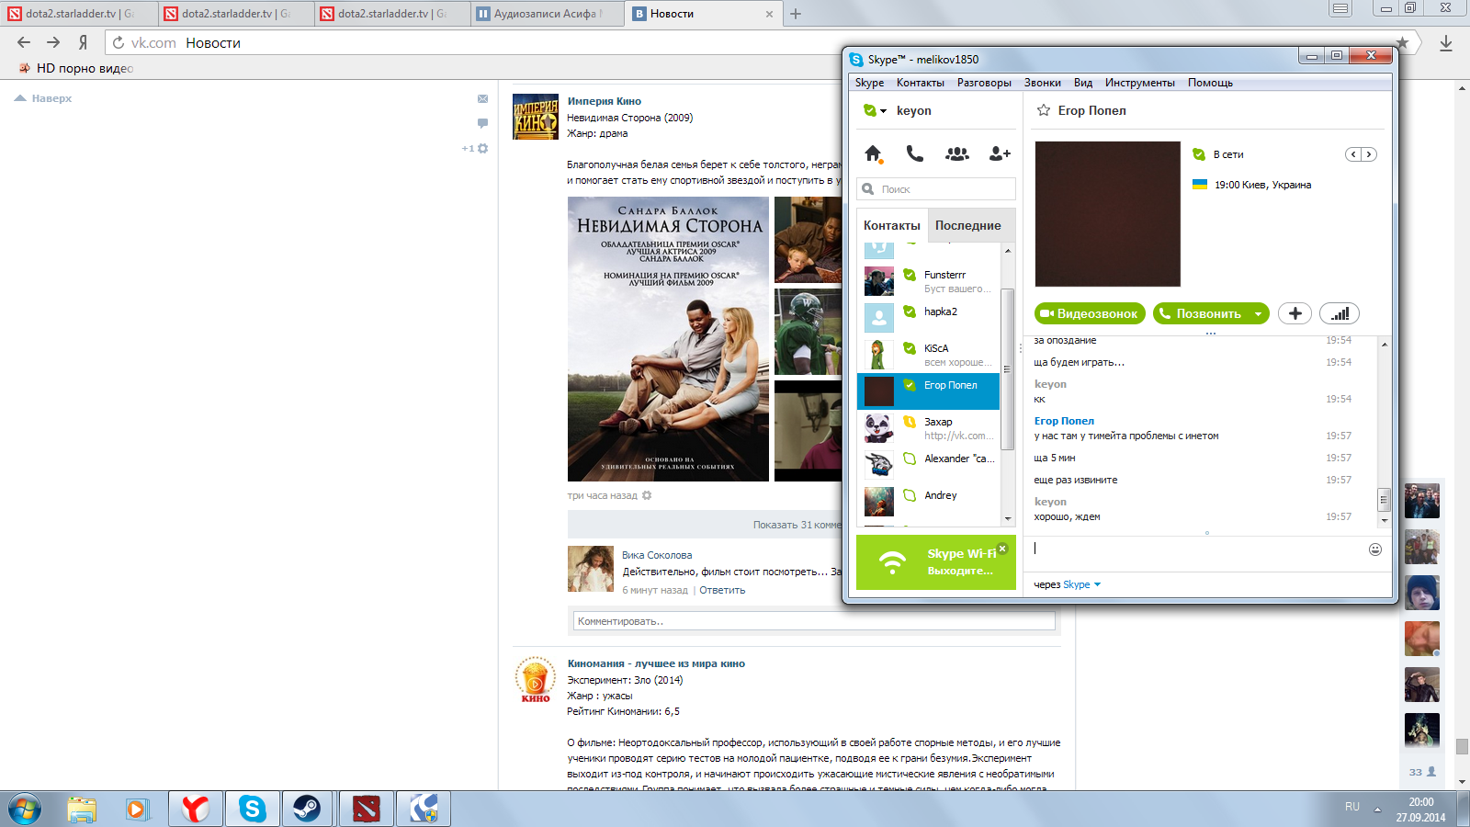Select the Andrey contact
This screenshot has height=827, width=1470.
(x=928, y=502)
